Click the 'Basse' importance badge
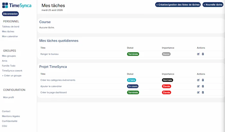225x132 pixels. point(166,54)
